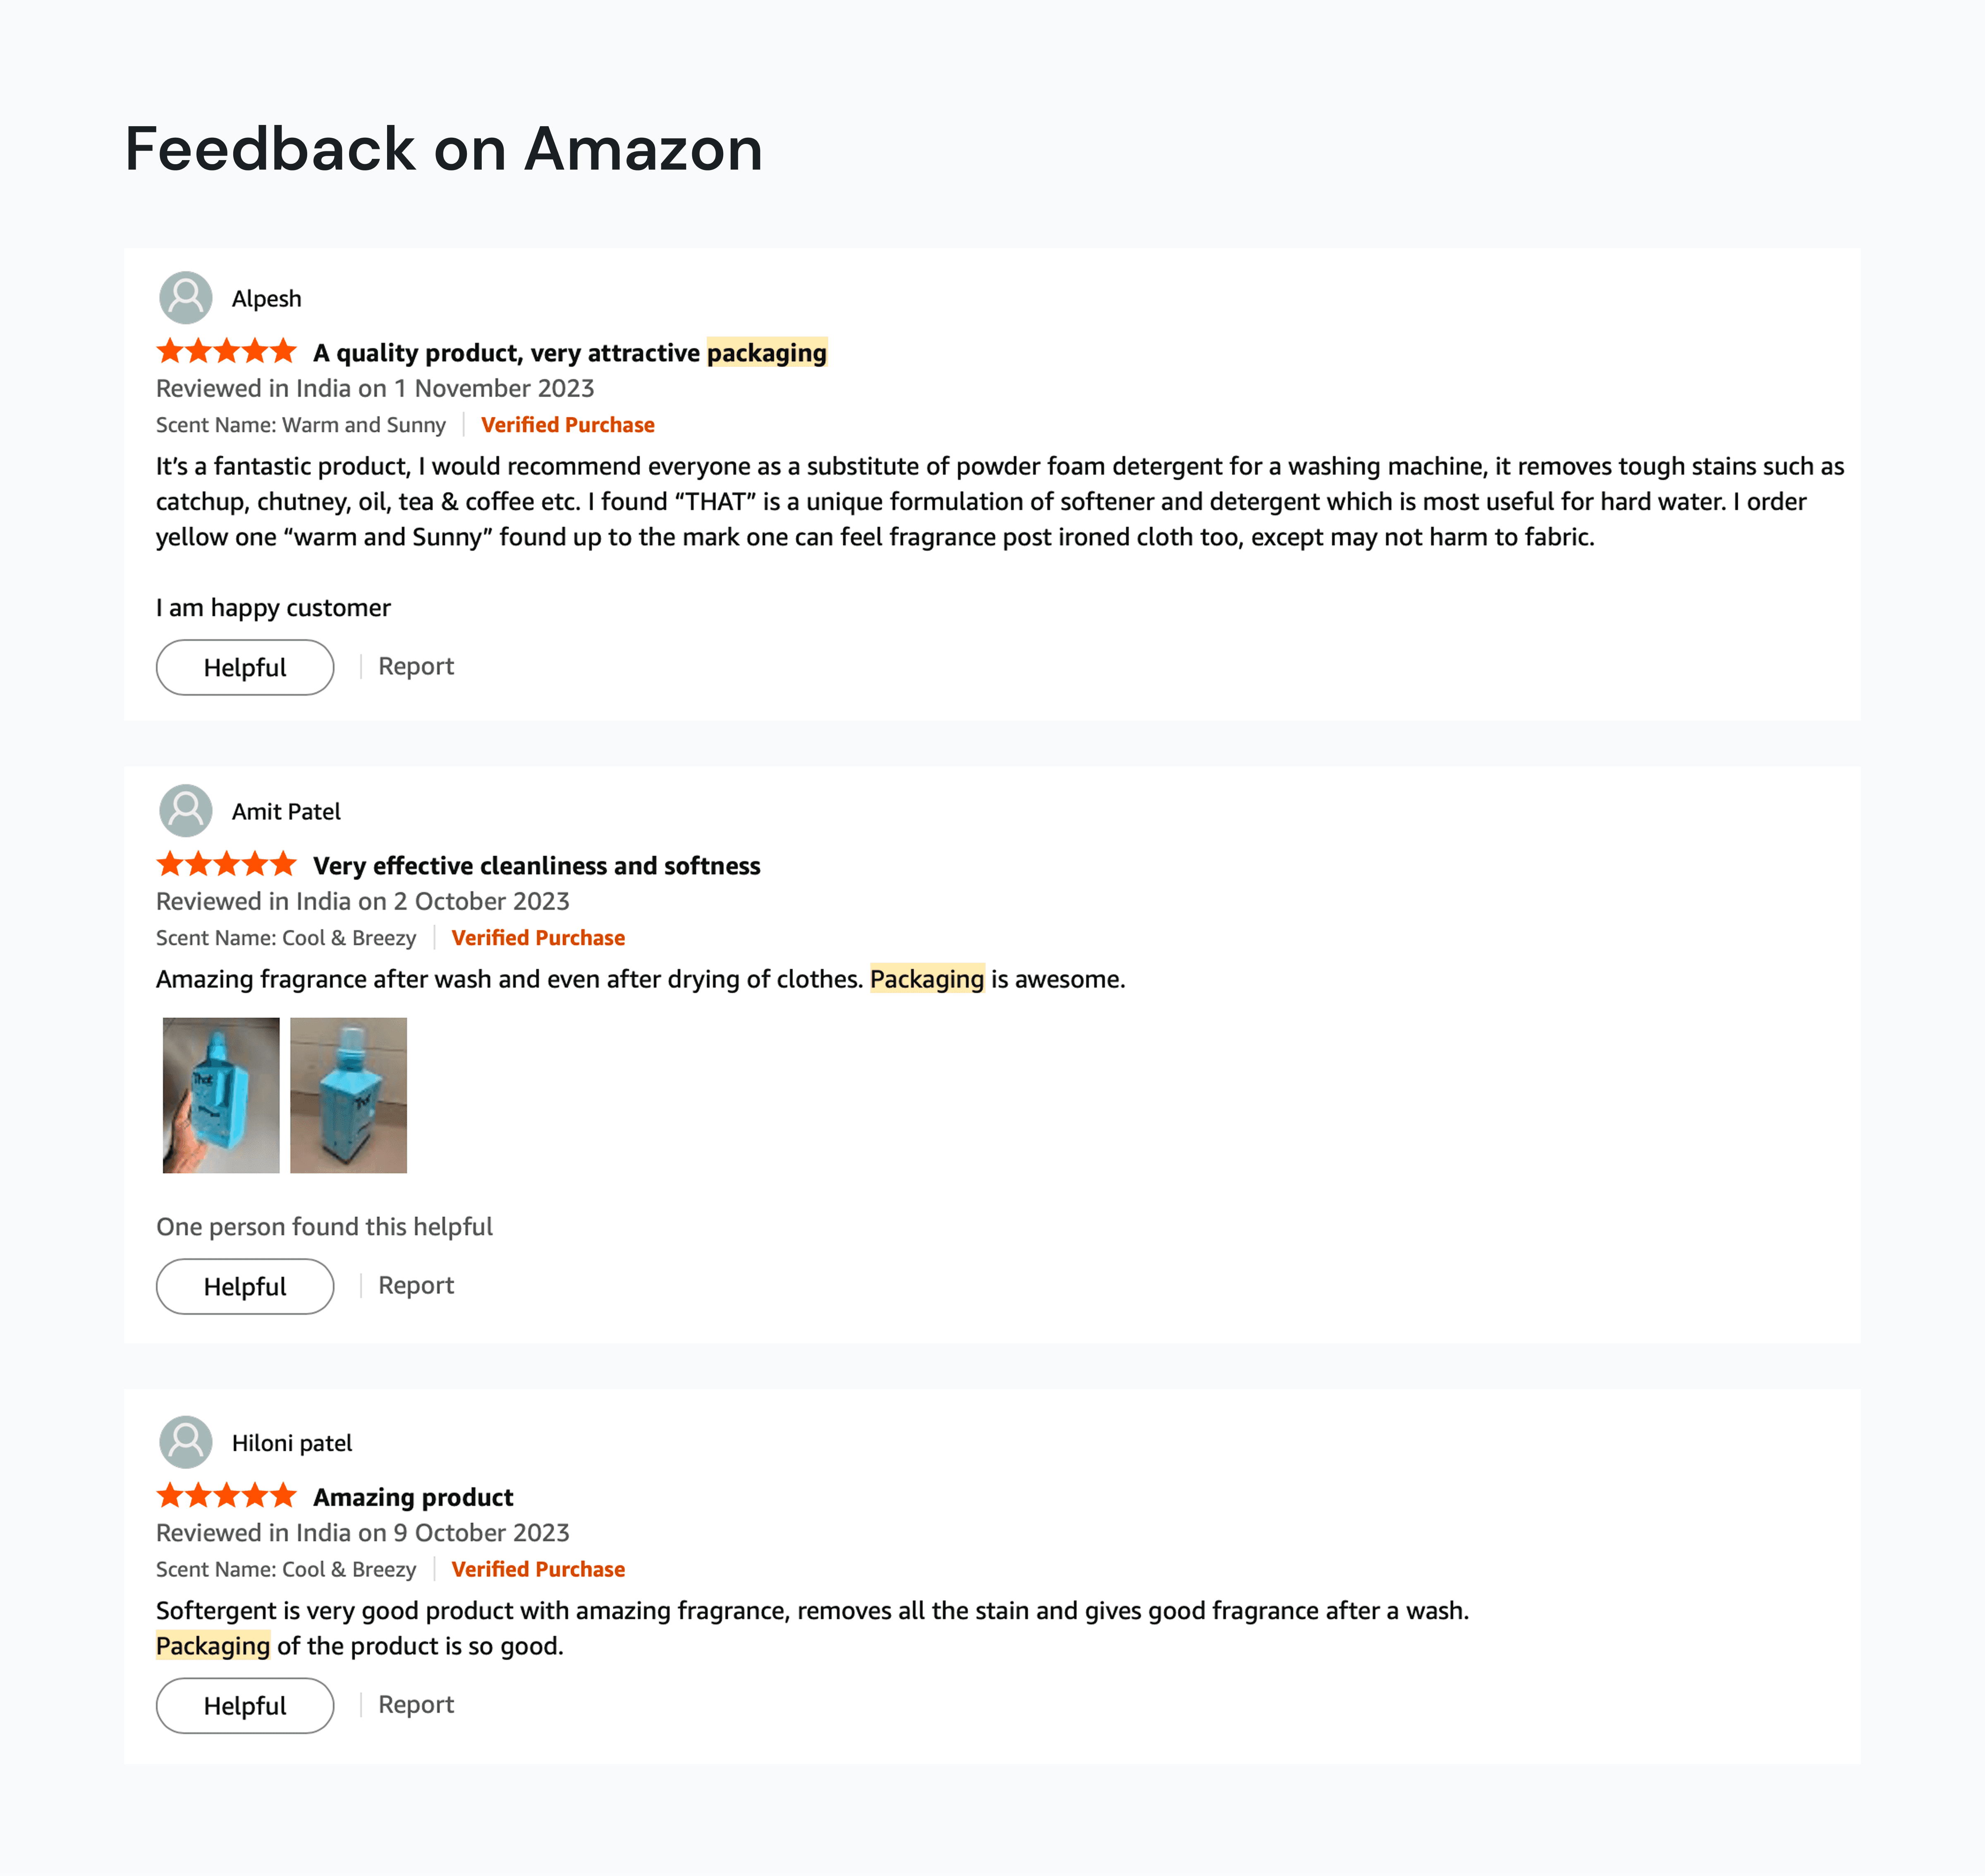Report Hiloni patel's review
This screenshot has width=1985, height=1876.
click(416, 1704)
